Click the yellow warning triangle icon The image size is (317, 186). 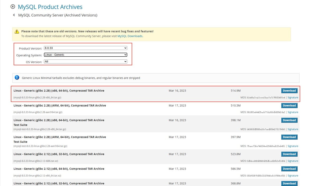pos(17,31)
